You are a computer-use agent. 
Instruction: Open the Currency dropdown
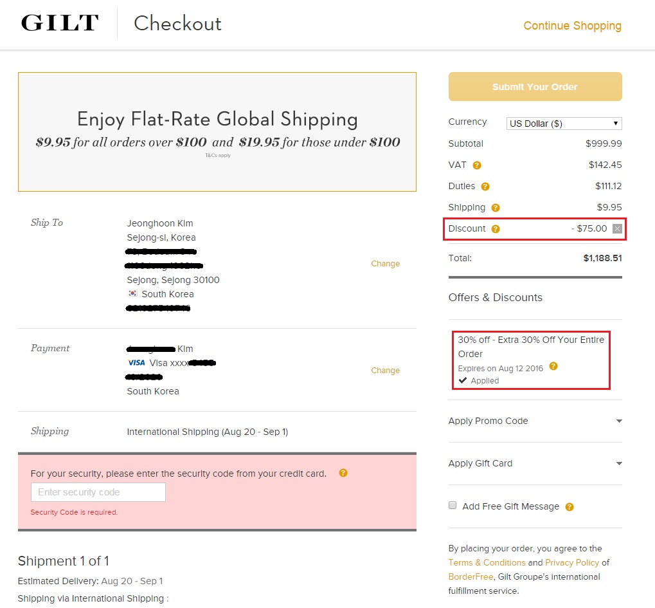pos(564,124)
